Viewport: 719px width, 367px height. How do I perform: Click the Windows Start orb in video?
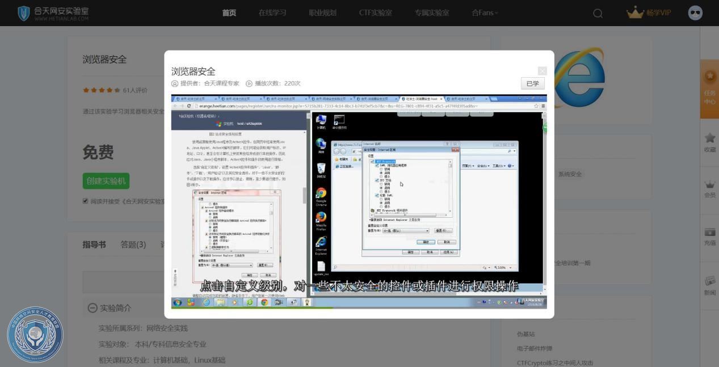click(x=177, y=302)
